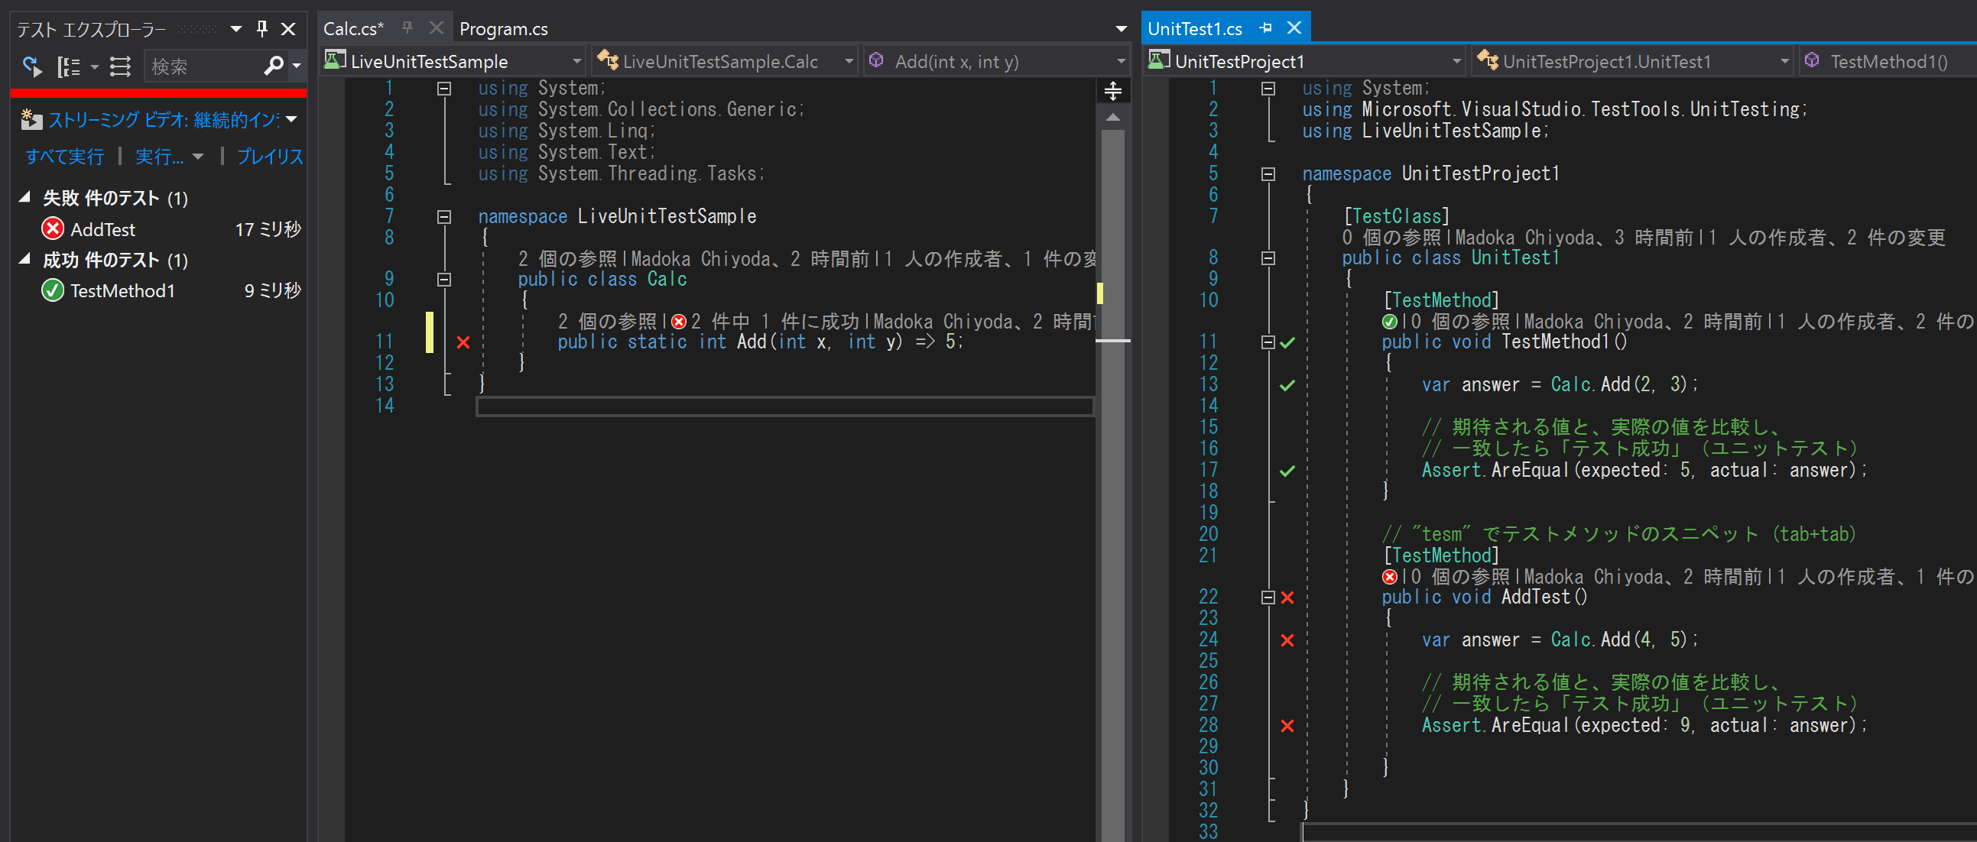Collapse the 成功 件のテスト group
Image resolution: width=1977 pixels, height=842 pixels.
[24, 259]
